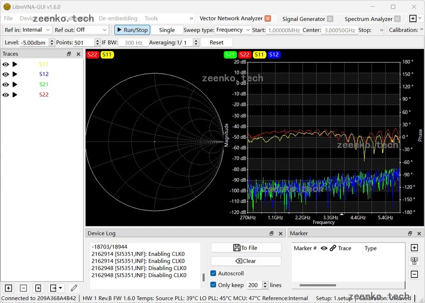
Task: Click the add marker icon in Marker panel
Action: coord(414,247)
